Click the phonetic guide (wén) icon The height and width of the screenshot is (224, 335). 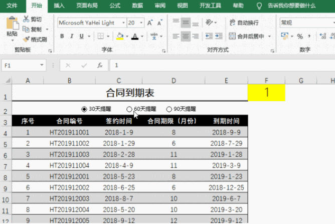tap(154, 36)
